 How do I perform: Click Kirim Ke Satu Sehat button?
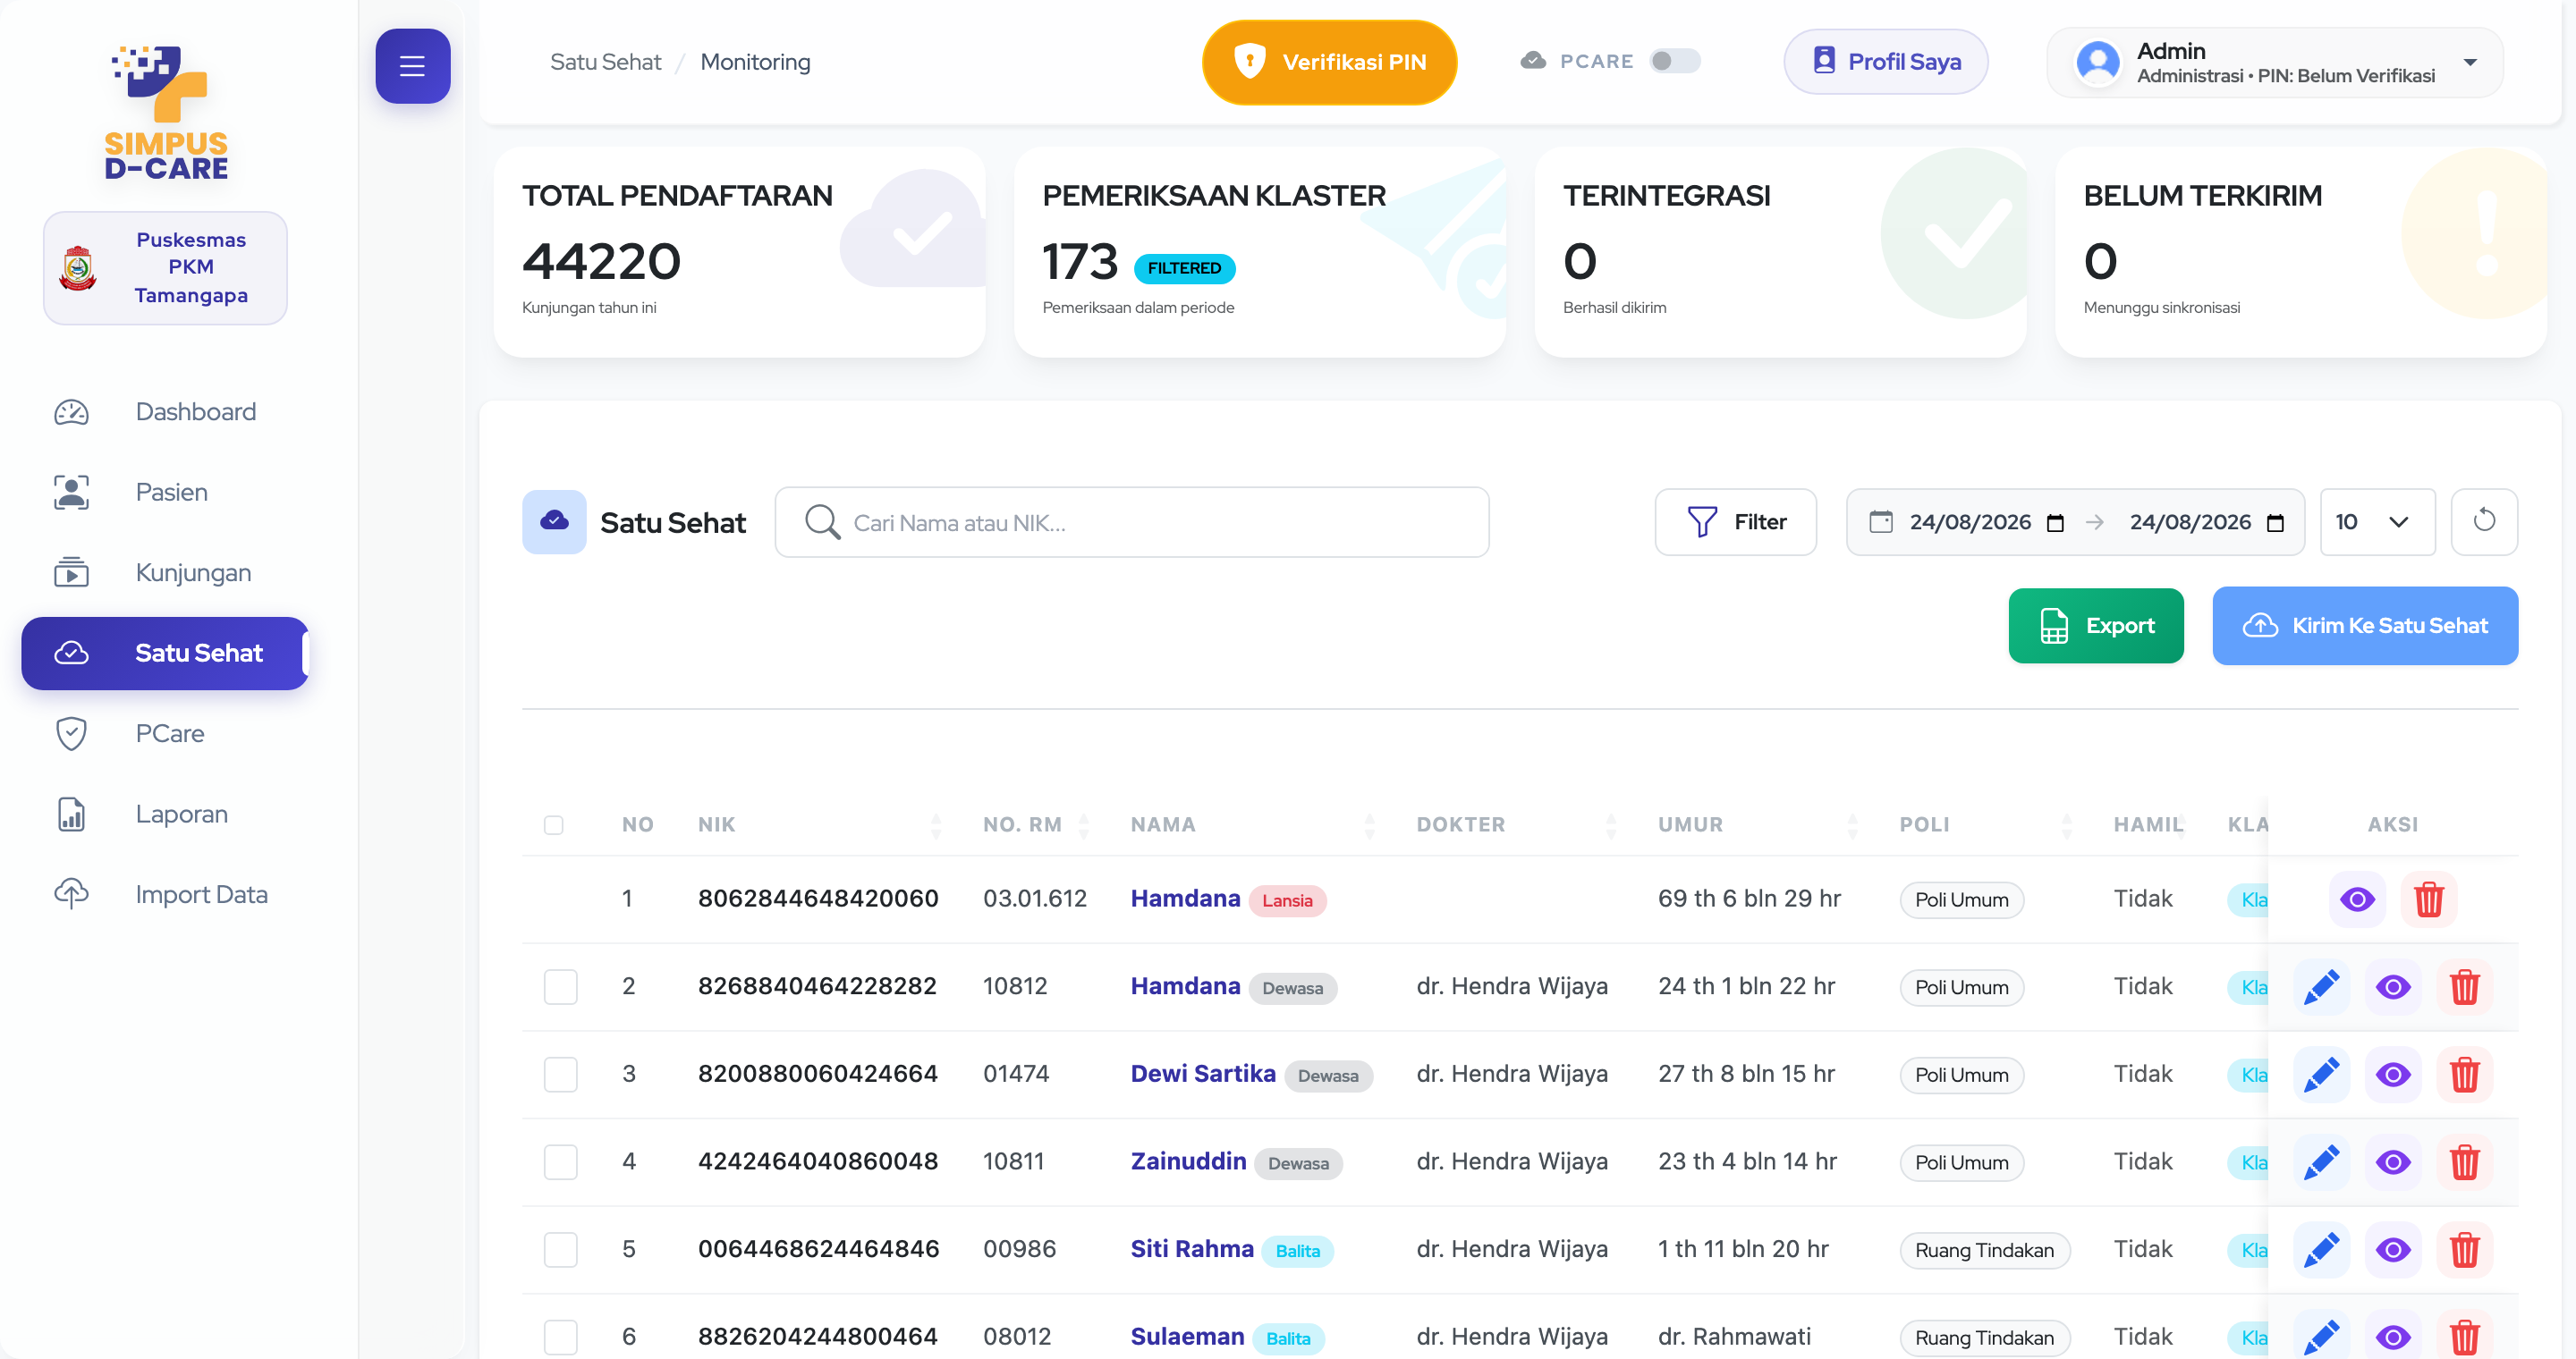2365,626
